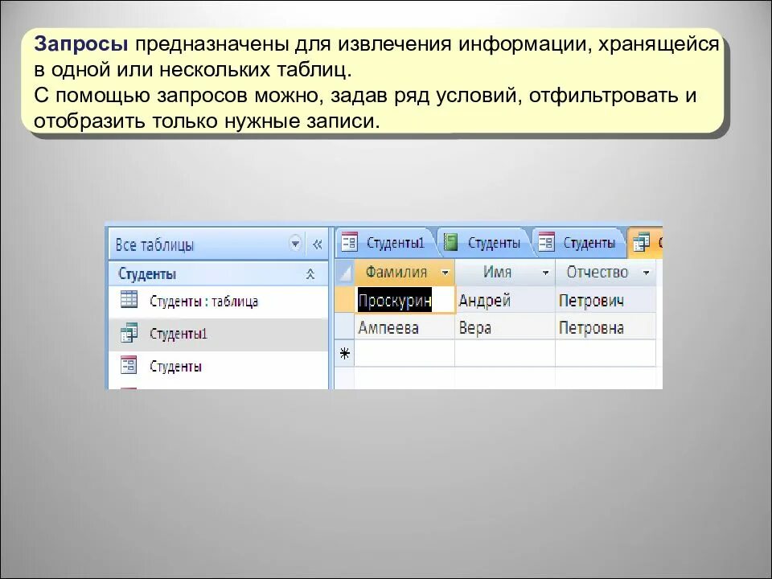Click the table icon beside Студенты : таблица
This screenshot has width=772, height=579.
pyautogui.click(x=129, y=299)
